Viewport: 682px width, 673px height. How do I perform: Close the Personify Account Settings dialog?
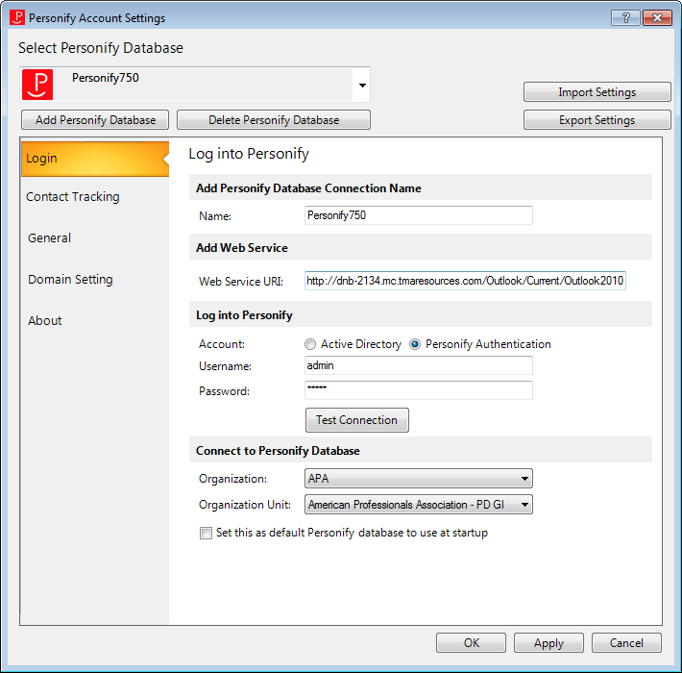coord(657,18)
